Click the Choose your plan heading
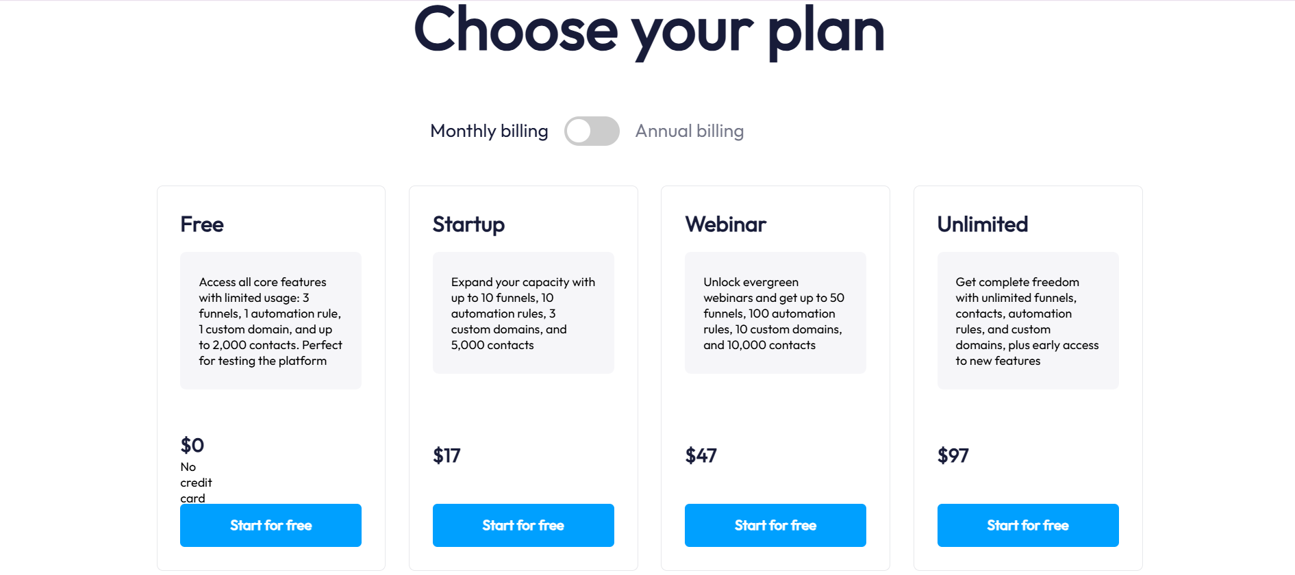The height and width of the screenshot is (575, 1295). [647, 31]
